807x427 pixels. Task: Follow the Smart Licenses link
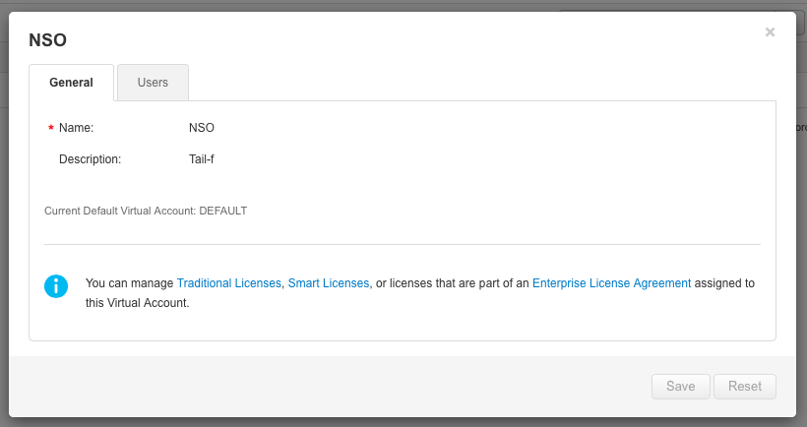coord(329,283)
